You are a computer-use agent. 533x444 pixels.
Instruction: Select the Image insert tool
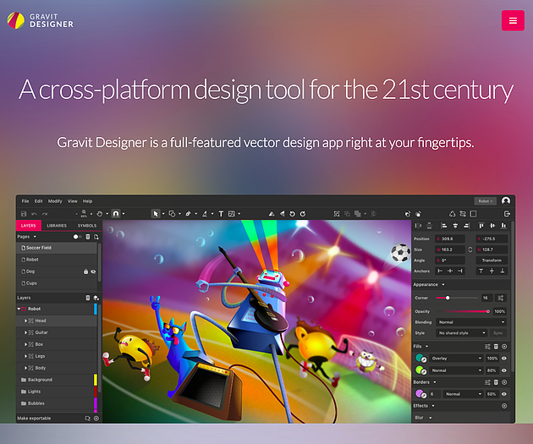click(x=232, y=214)
